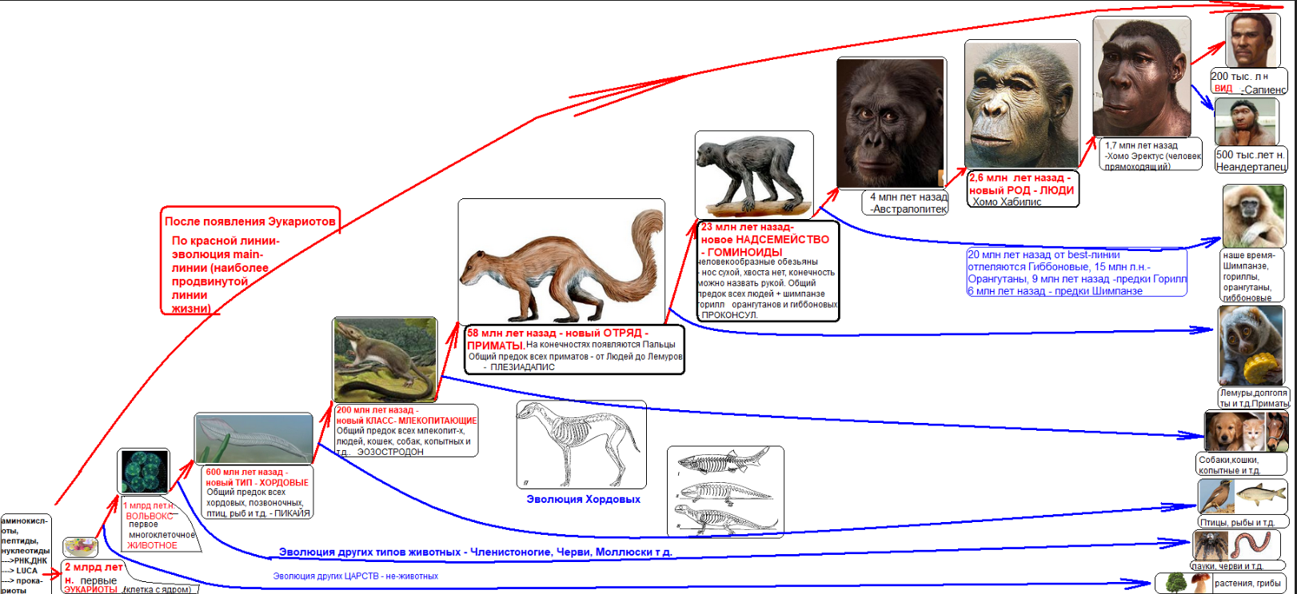Click the Homo sapiens portrait photo

click(x=1251, y=40)
